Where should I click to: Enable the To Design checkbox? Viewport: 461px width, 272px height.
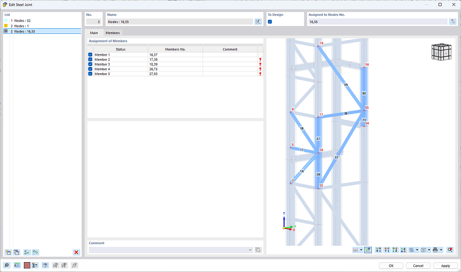pyautogui.click(x=270, y=21)
